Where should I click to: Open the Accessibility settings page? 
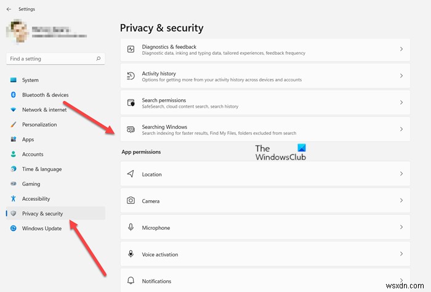click(36, 199)
